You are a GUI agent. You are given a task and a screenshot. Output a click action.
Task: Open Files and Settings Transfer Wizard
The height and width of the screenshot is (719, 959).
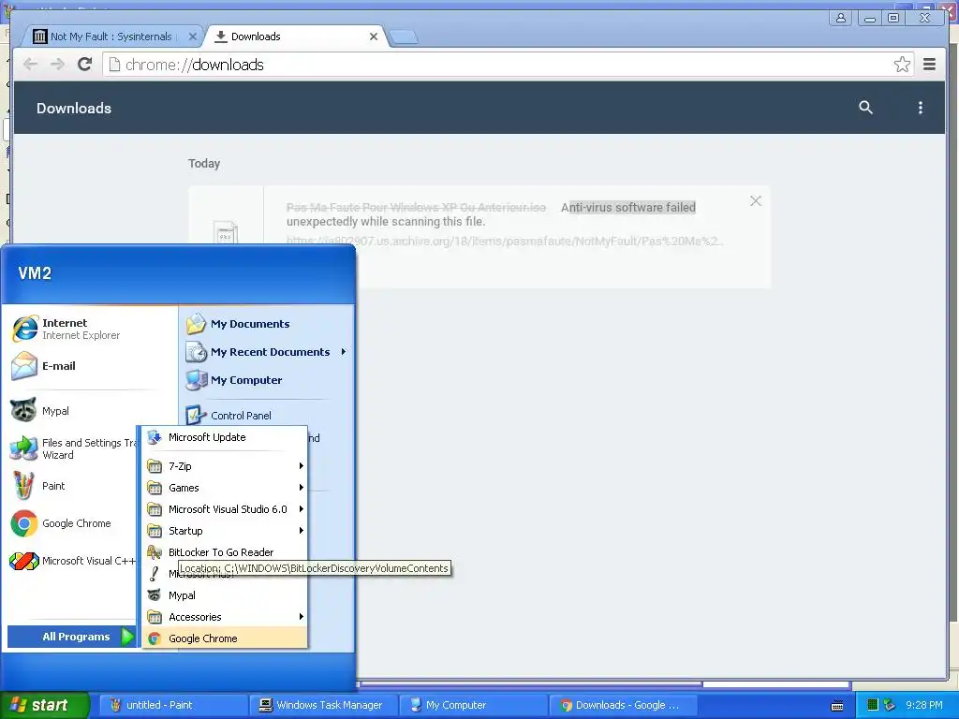pyautogui.click(x=72, y=448)
